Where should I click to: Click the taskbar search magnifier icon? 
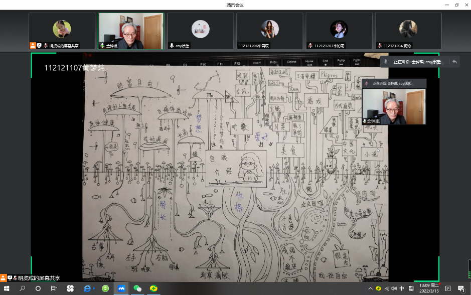click(x=23, y=288)
